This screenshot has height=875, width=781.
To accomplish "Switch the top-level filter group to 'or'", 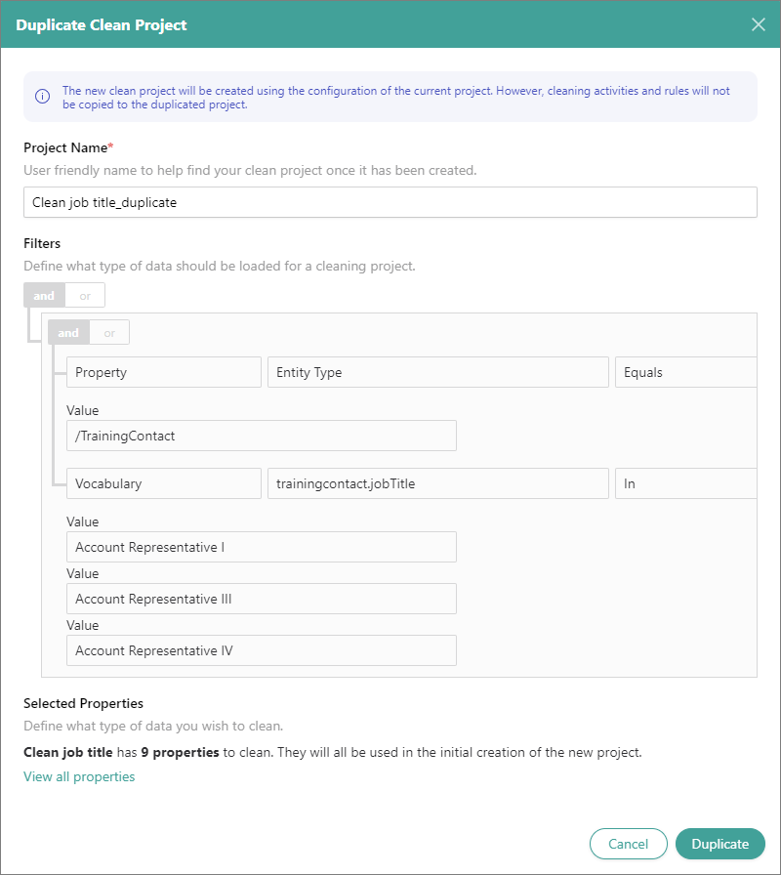I will click(x=85, y=295).
